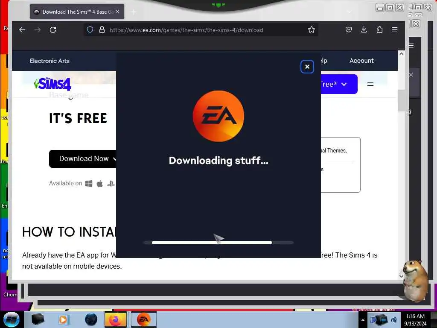Click the EA logo in dialog

[218, 116]
